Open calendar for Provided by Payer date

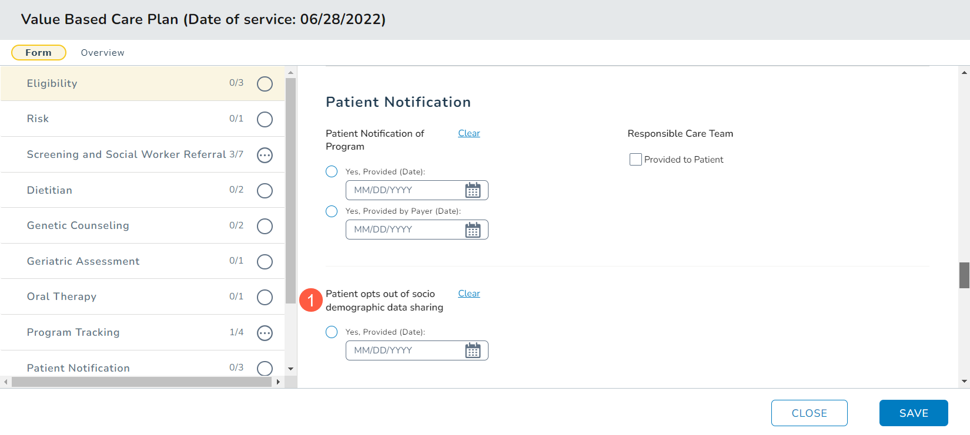tap(473, 230)
